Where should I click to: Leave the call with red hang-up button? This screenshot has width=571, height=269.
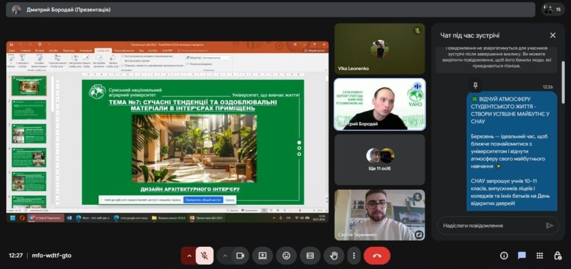pos(377,256)
